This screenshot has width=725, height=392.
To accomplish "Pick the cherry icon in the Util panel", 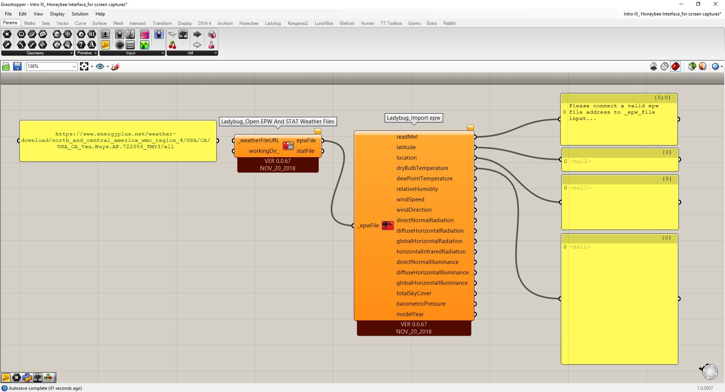I will tap(173, 45).
